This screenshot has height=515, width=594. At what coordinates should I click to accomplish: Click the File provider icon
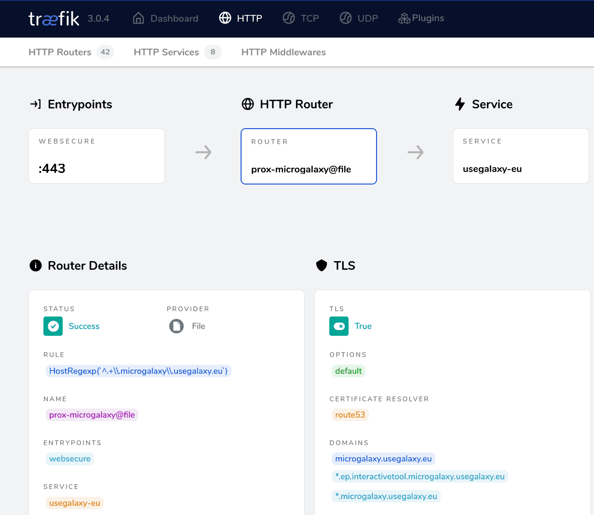[x=176, y=326]
